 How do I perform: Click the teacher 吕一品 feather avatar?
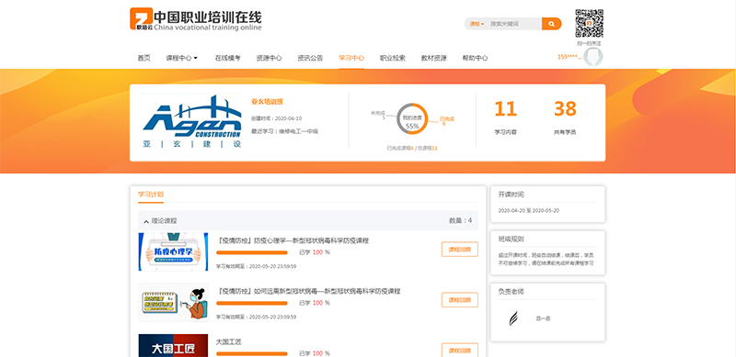coord(513,318)
